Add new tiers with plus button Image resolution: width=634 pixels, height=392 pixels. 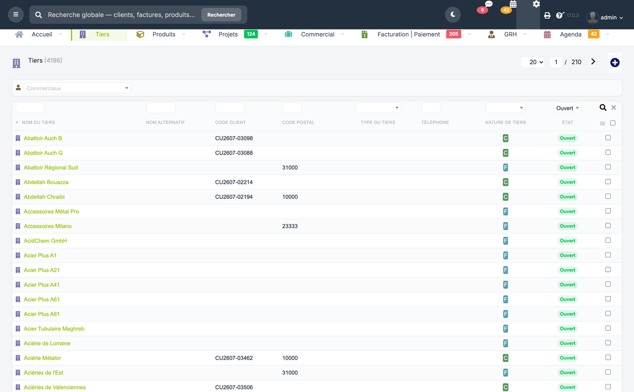click(x=615, y=63)
